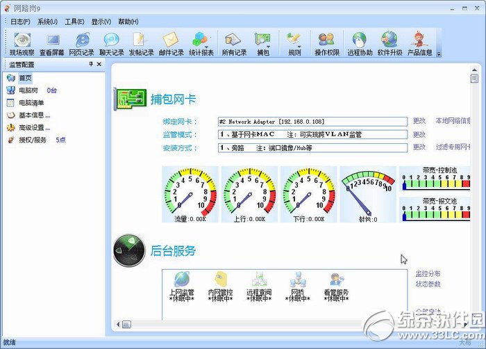The width and height of the screenshot is (486, 349).
Task: Expand the 规则 toolbar dropdown arrow
Action: click(x=299, y=47)
